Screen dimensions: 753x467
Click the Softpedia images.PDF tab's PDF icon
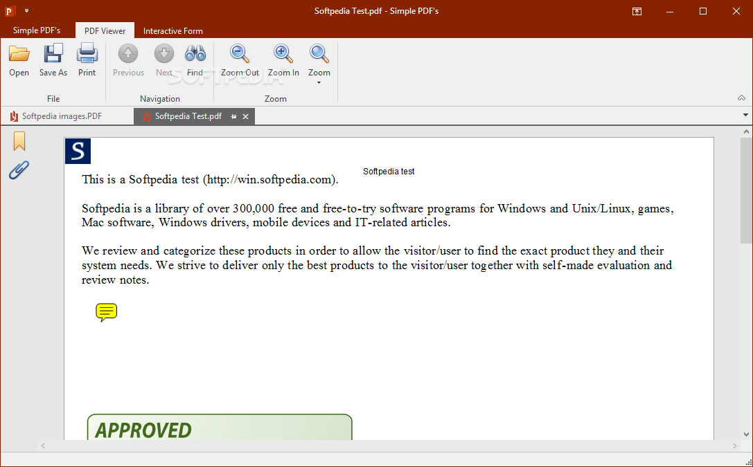pos(13,116)
